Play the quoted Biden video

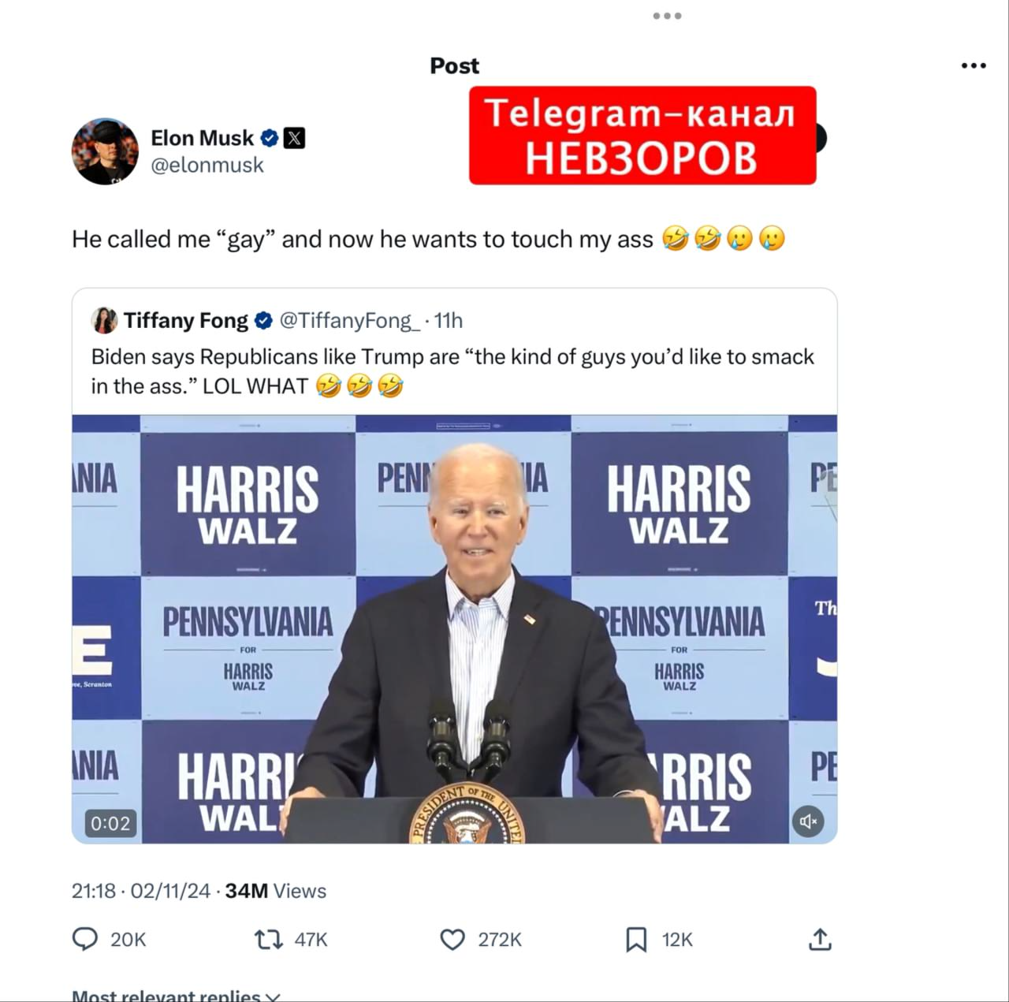point(454,629)
